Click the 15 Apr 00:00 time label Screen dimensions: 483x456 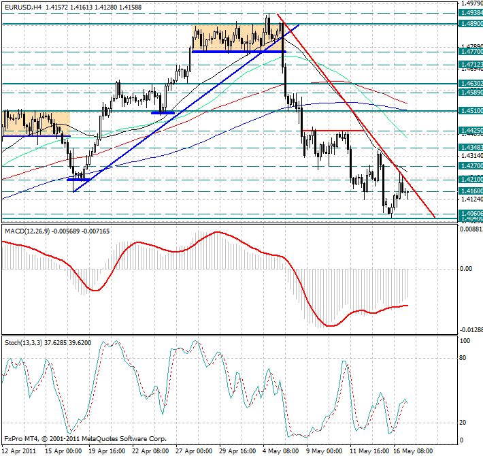63,451
